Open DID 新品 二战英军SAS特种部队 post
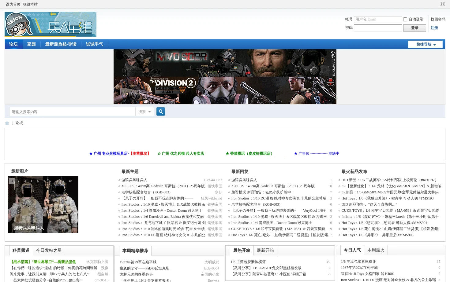 click(390, 180)
